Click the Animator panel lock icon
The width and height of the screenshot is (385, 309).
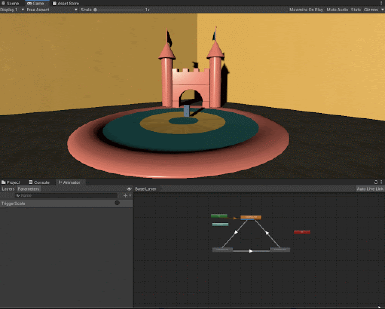(x=375, y=182)
